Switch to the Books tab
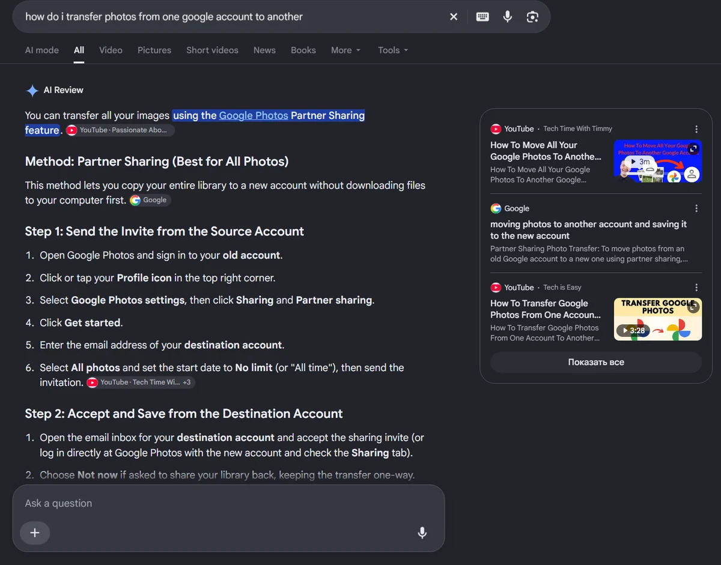 (303, 50)
